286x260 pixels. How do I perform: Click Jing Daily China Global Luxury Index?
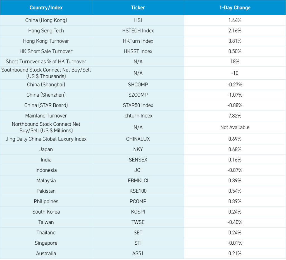point(46,139)
